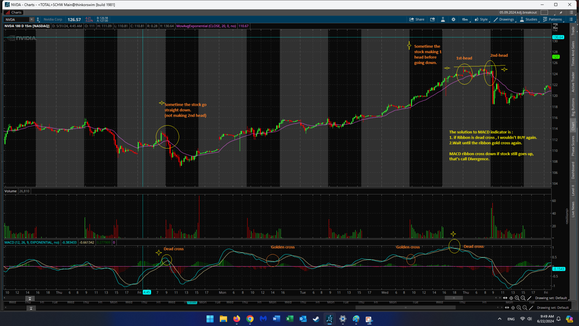Screen dimensions: 579x326
Task: Click the Chart side tab
Action: click(x=573, y=126)
